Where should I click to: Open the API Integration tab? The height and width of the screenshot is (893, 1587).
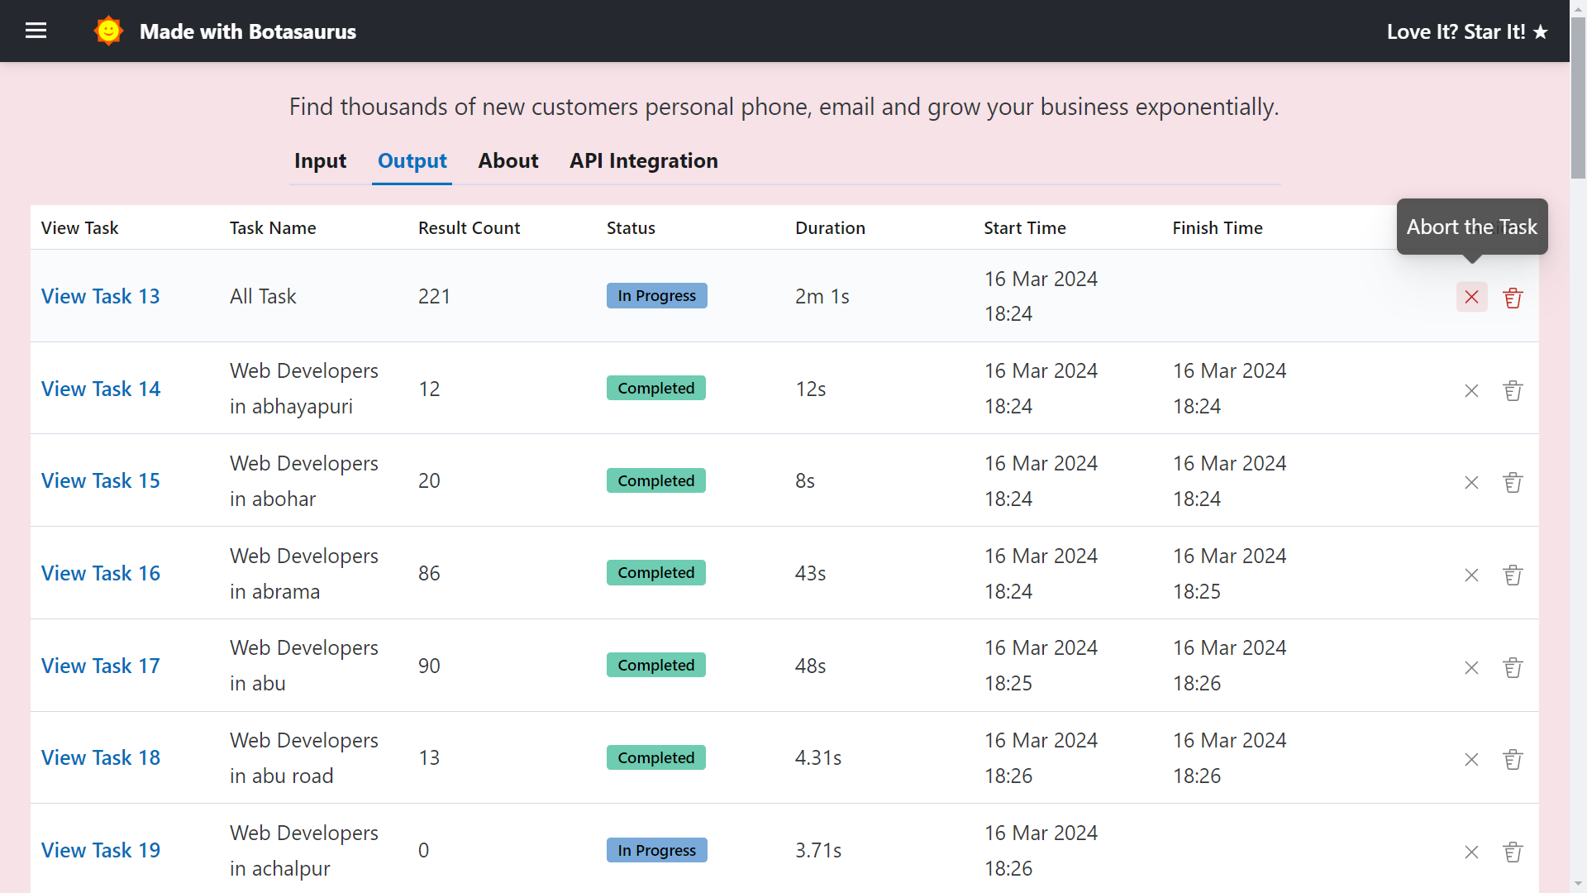tap(643, 160)
